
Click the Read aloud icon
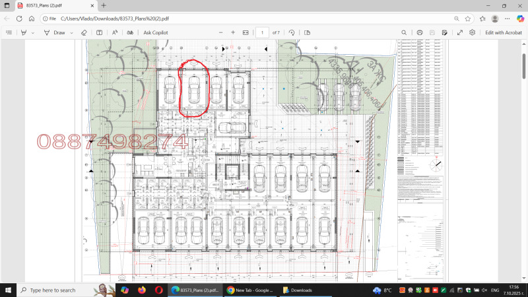pyautogui.click(x=114, y=32)
